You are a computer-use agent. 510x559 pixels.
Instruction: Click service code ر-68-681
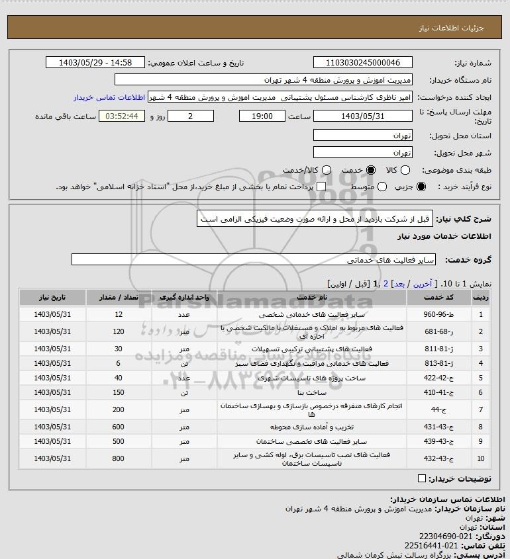coord(438,331)
